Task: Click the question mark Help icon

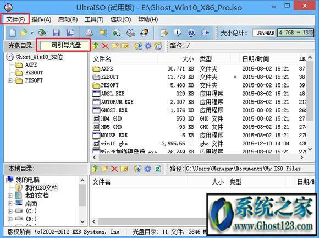Action: (191, 33)
